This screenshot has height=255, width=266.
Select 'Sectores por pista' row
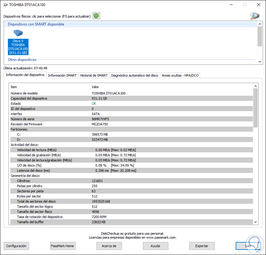coord(131,191)
